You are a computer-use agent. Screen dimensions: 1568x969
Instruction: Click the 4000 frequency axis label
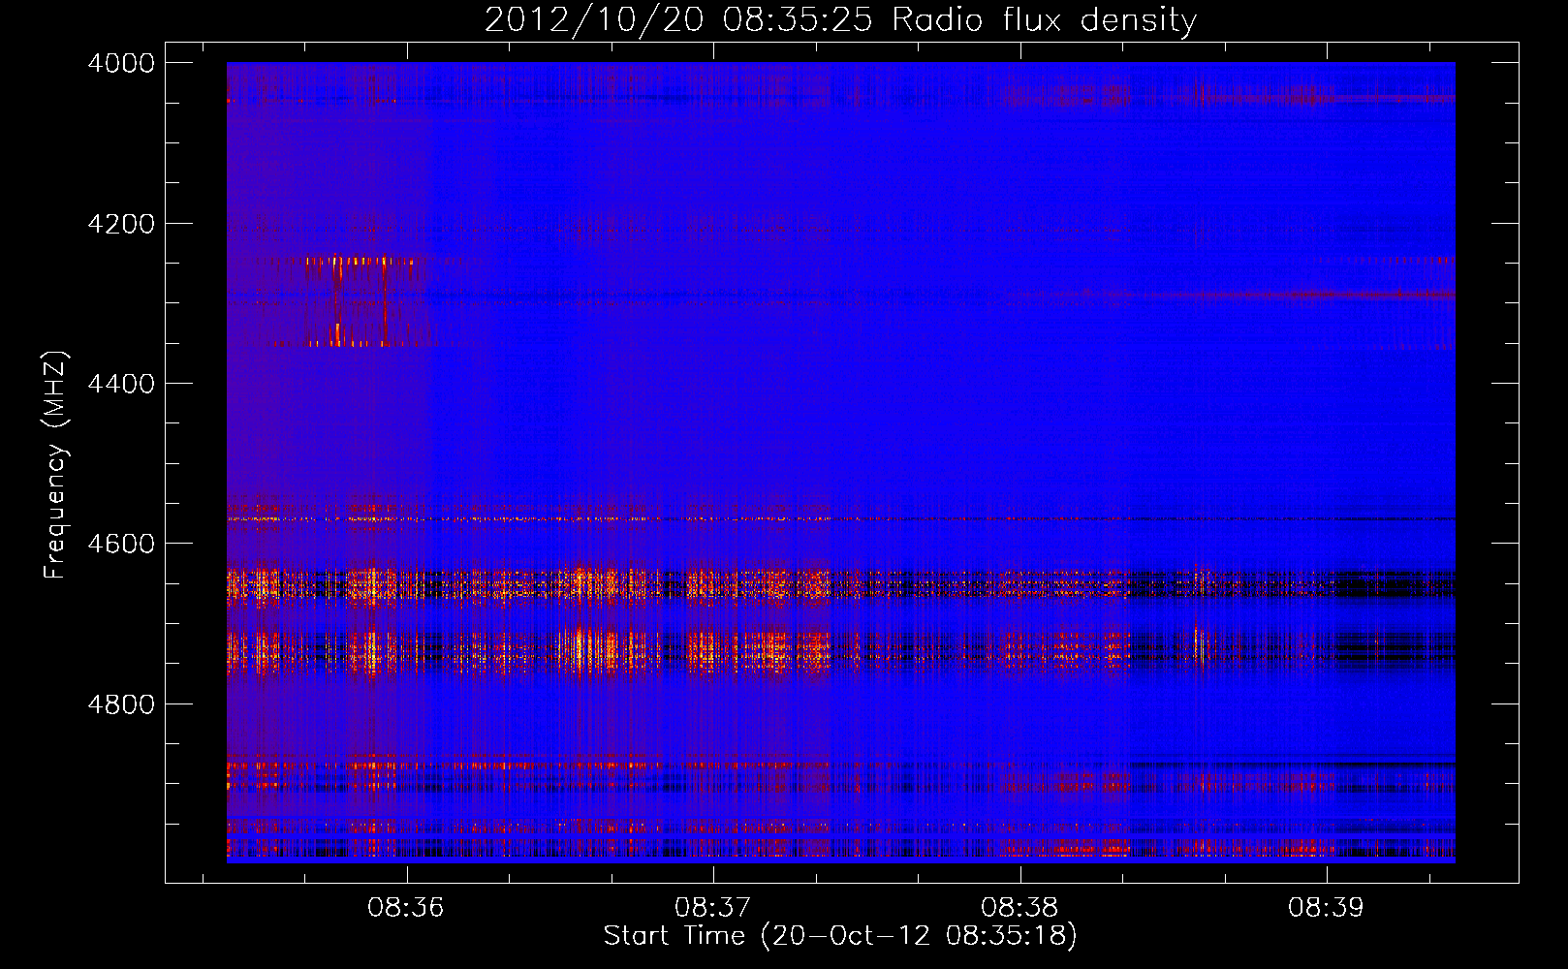(x=121, y=63)
